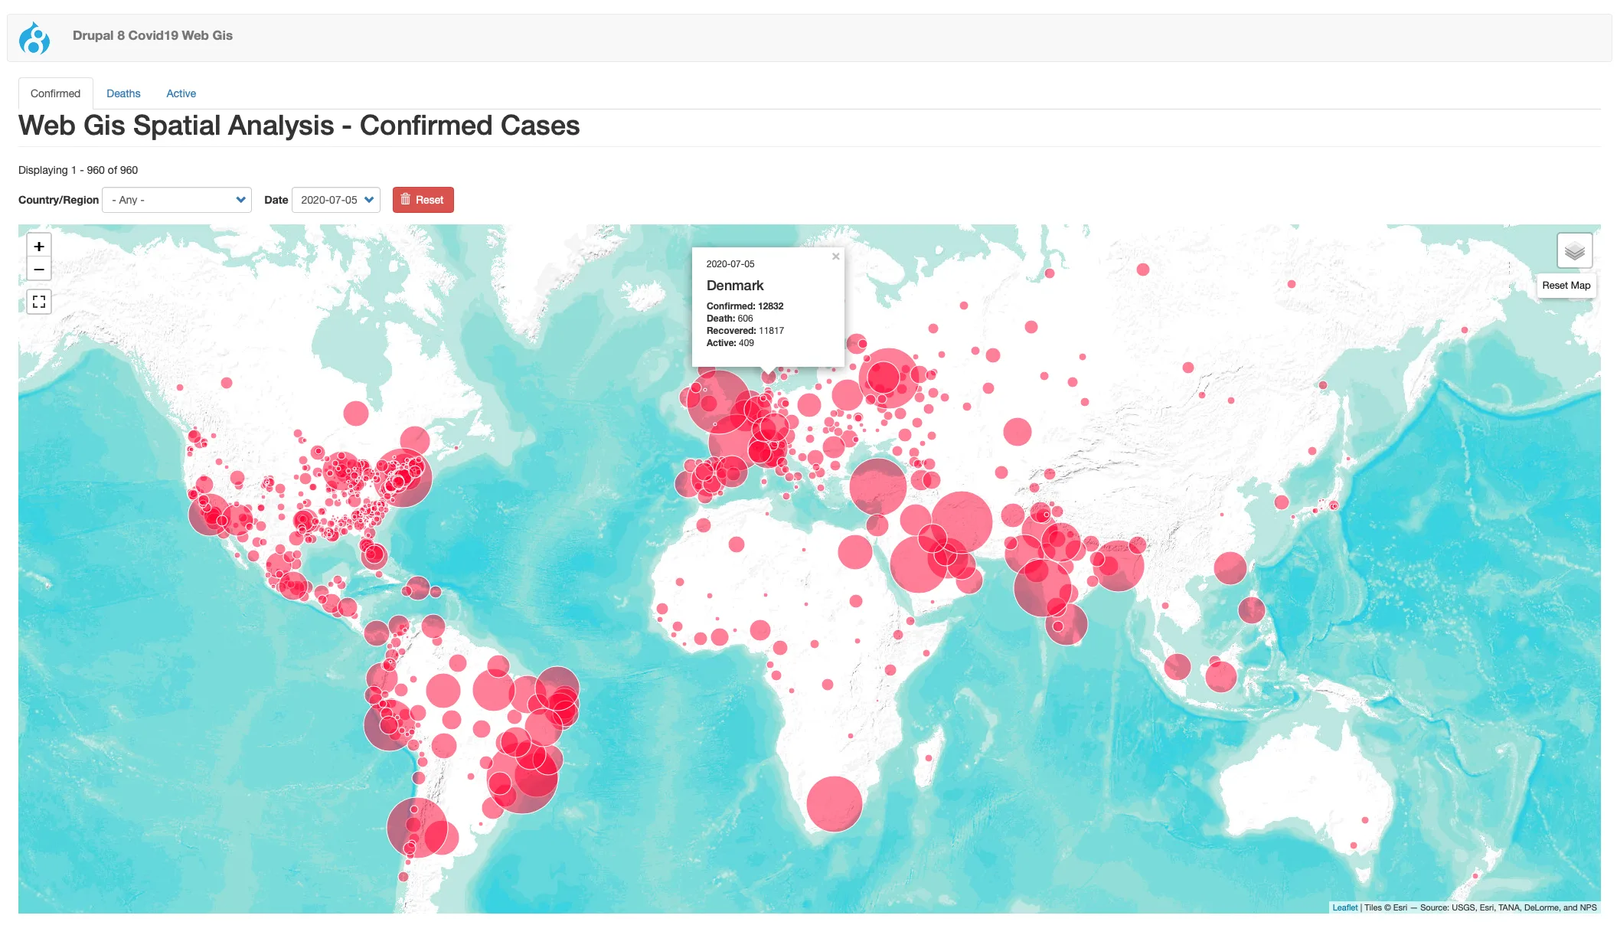Click the popup date 2020-07-05
This screenshot has height=935, width=1617.
(x=730, y=264)
